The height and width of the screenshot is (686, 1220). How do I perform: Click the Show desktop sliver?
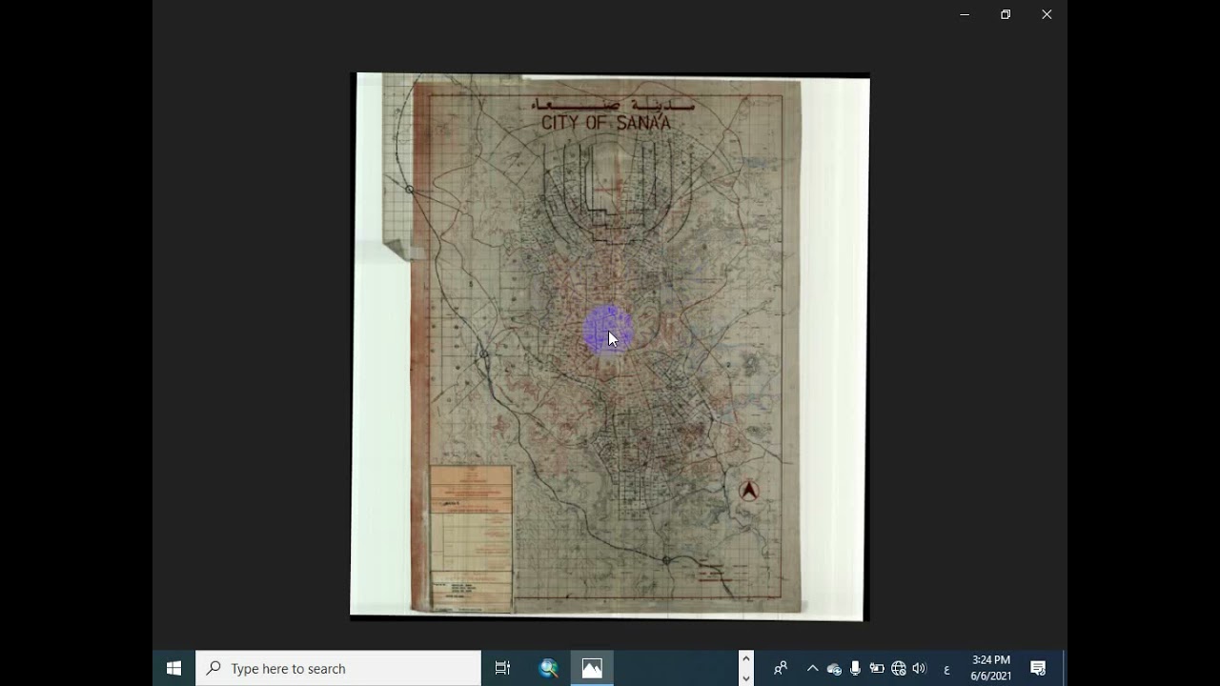point(1065,668)
